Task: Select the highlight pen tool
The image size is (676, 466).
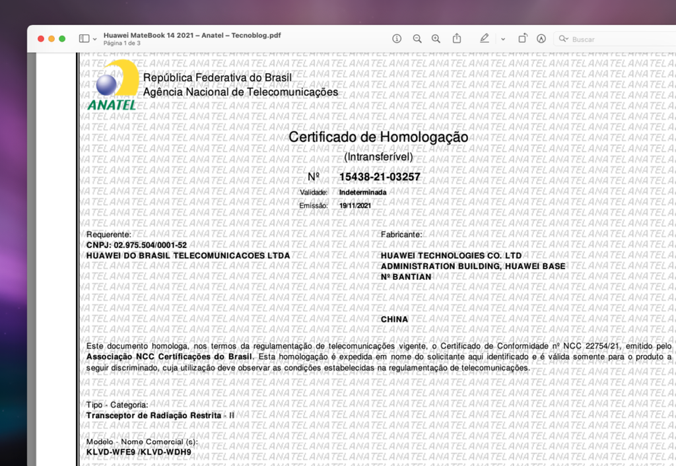Action: tap(484, 38)
